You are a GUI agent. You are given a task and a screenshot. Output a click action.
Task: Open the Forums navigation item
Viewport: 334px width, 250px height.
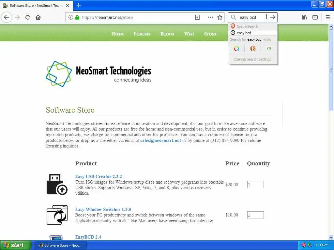coord(142,34)
